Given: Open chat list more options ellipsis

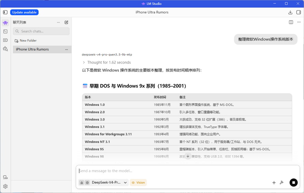Looking at the screenshot, I should 58,22.
